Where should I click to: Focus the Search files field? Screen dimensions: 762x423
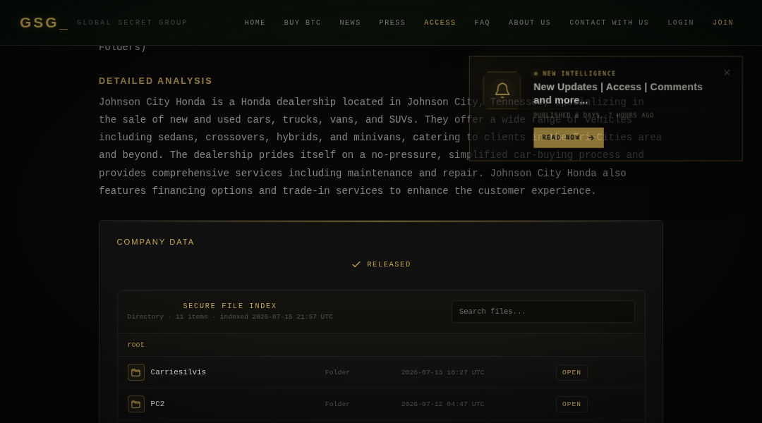coord(543,312)
